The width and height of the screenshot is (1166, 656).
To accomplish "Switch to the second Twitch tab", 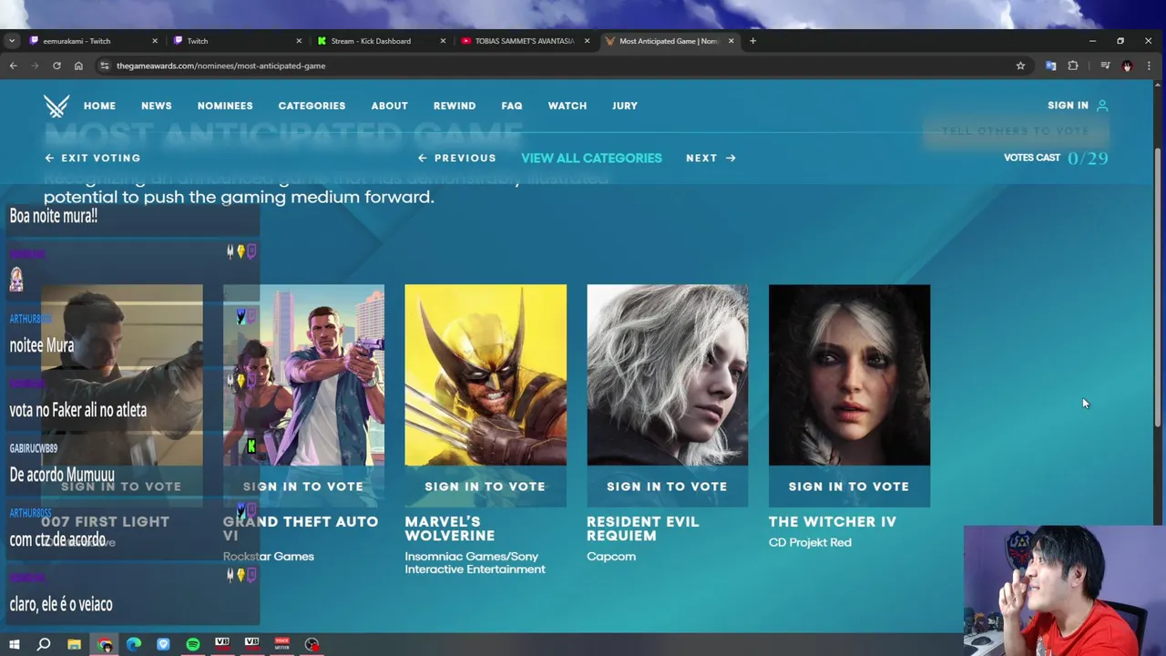I will click(236, 41).
